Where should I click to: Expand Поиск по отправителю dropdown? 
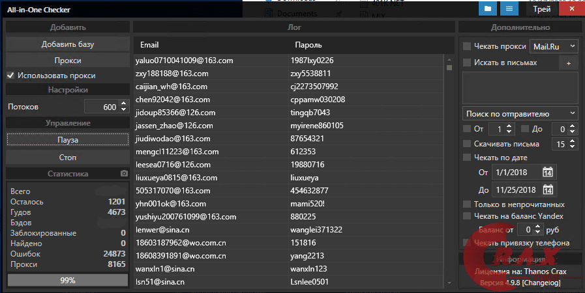click(x=520, y=114)
